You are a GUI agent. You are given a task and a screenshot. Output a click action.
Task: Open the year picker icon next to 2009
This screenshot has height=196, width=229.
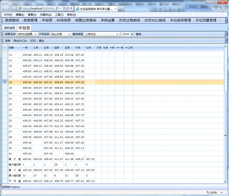(132, 34)
